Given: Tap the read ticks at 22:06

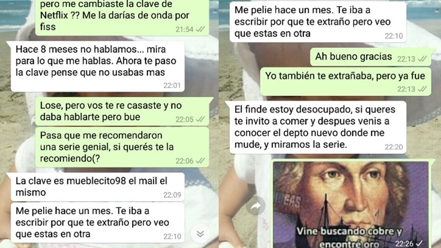Looking at the screenshot, I should click(200, 161).
